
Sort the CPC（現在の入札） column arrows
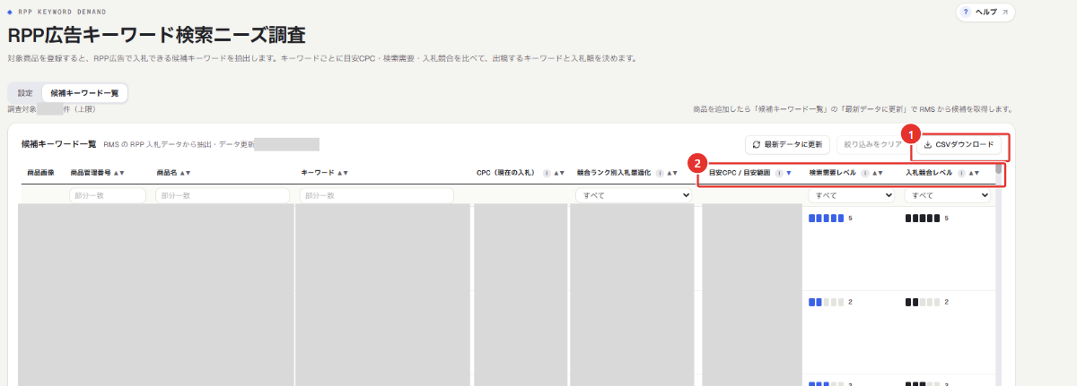pos(558,173)
